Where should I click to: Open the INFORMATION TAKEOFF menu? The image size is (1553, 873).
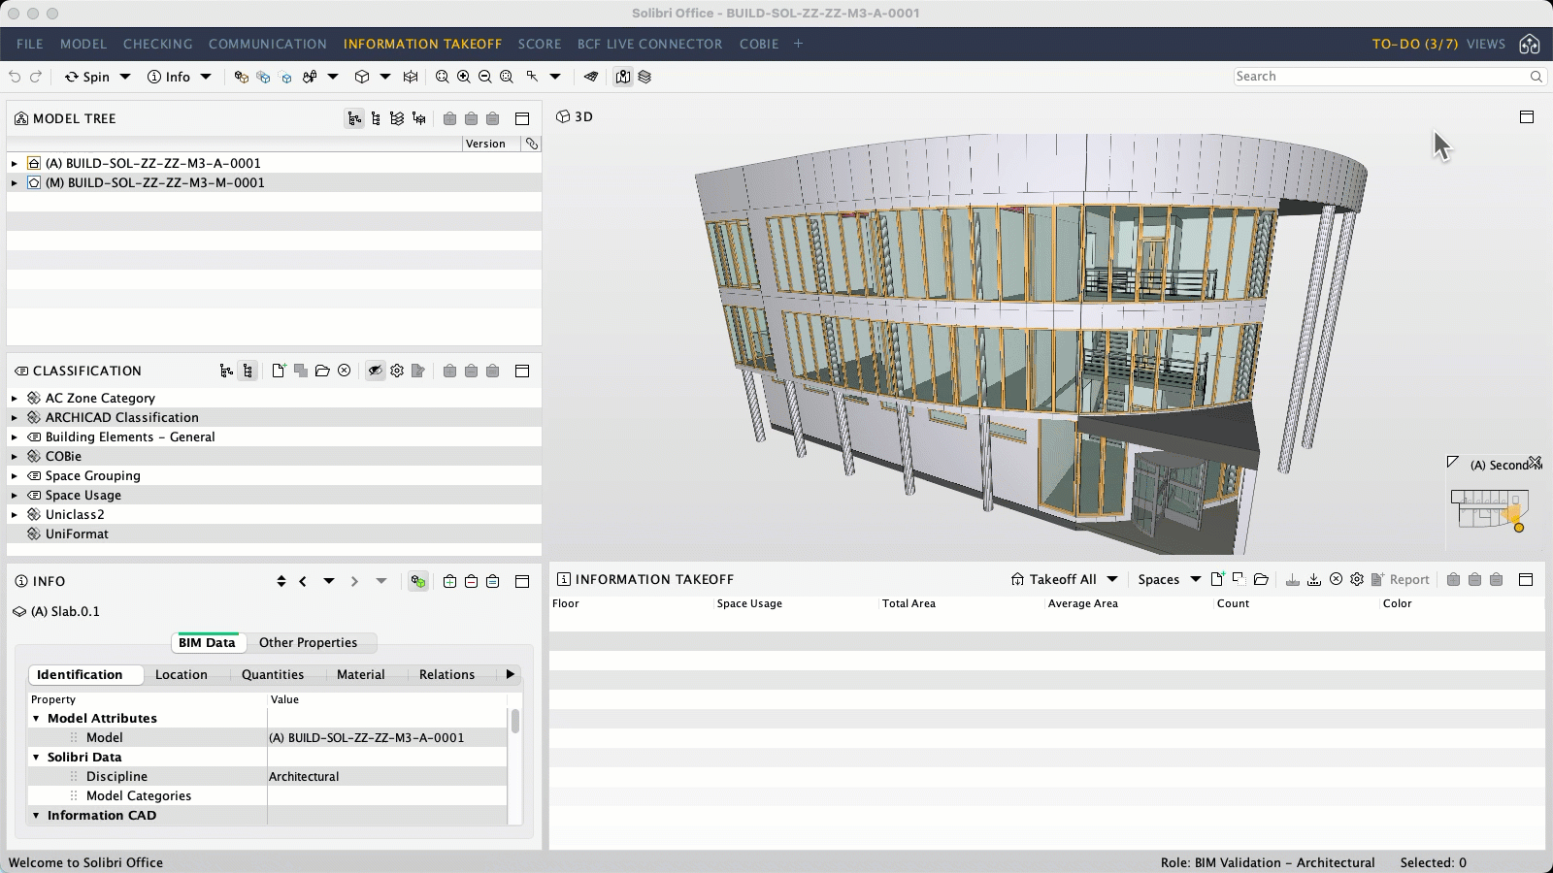coord(423,44)
